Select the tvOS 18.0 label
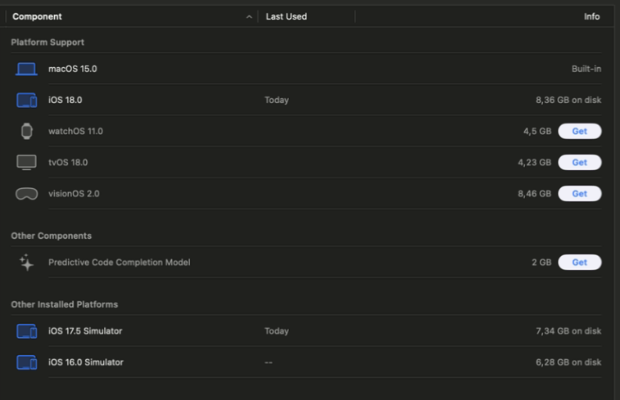The image size is (620, 400). tap(68, 162)
